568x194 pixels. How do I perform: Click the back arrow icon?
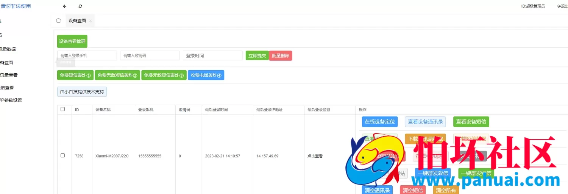point(65,6)
